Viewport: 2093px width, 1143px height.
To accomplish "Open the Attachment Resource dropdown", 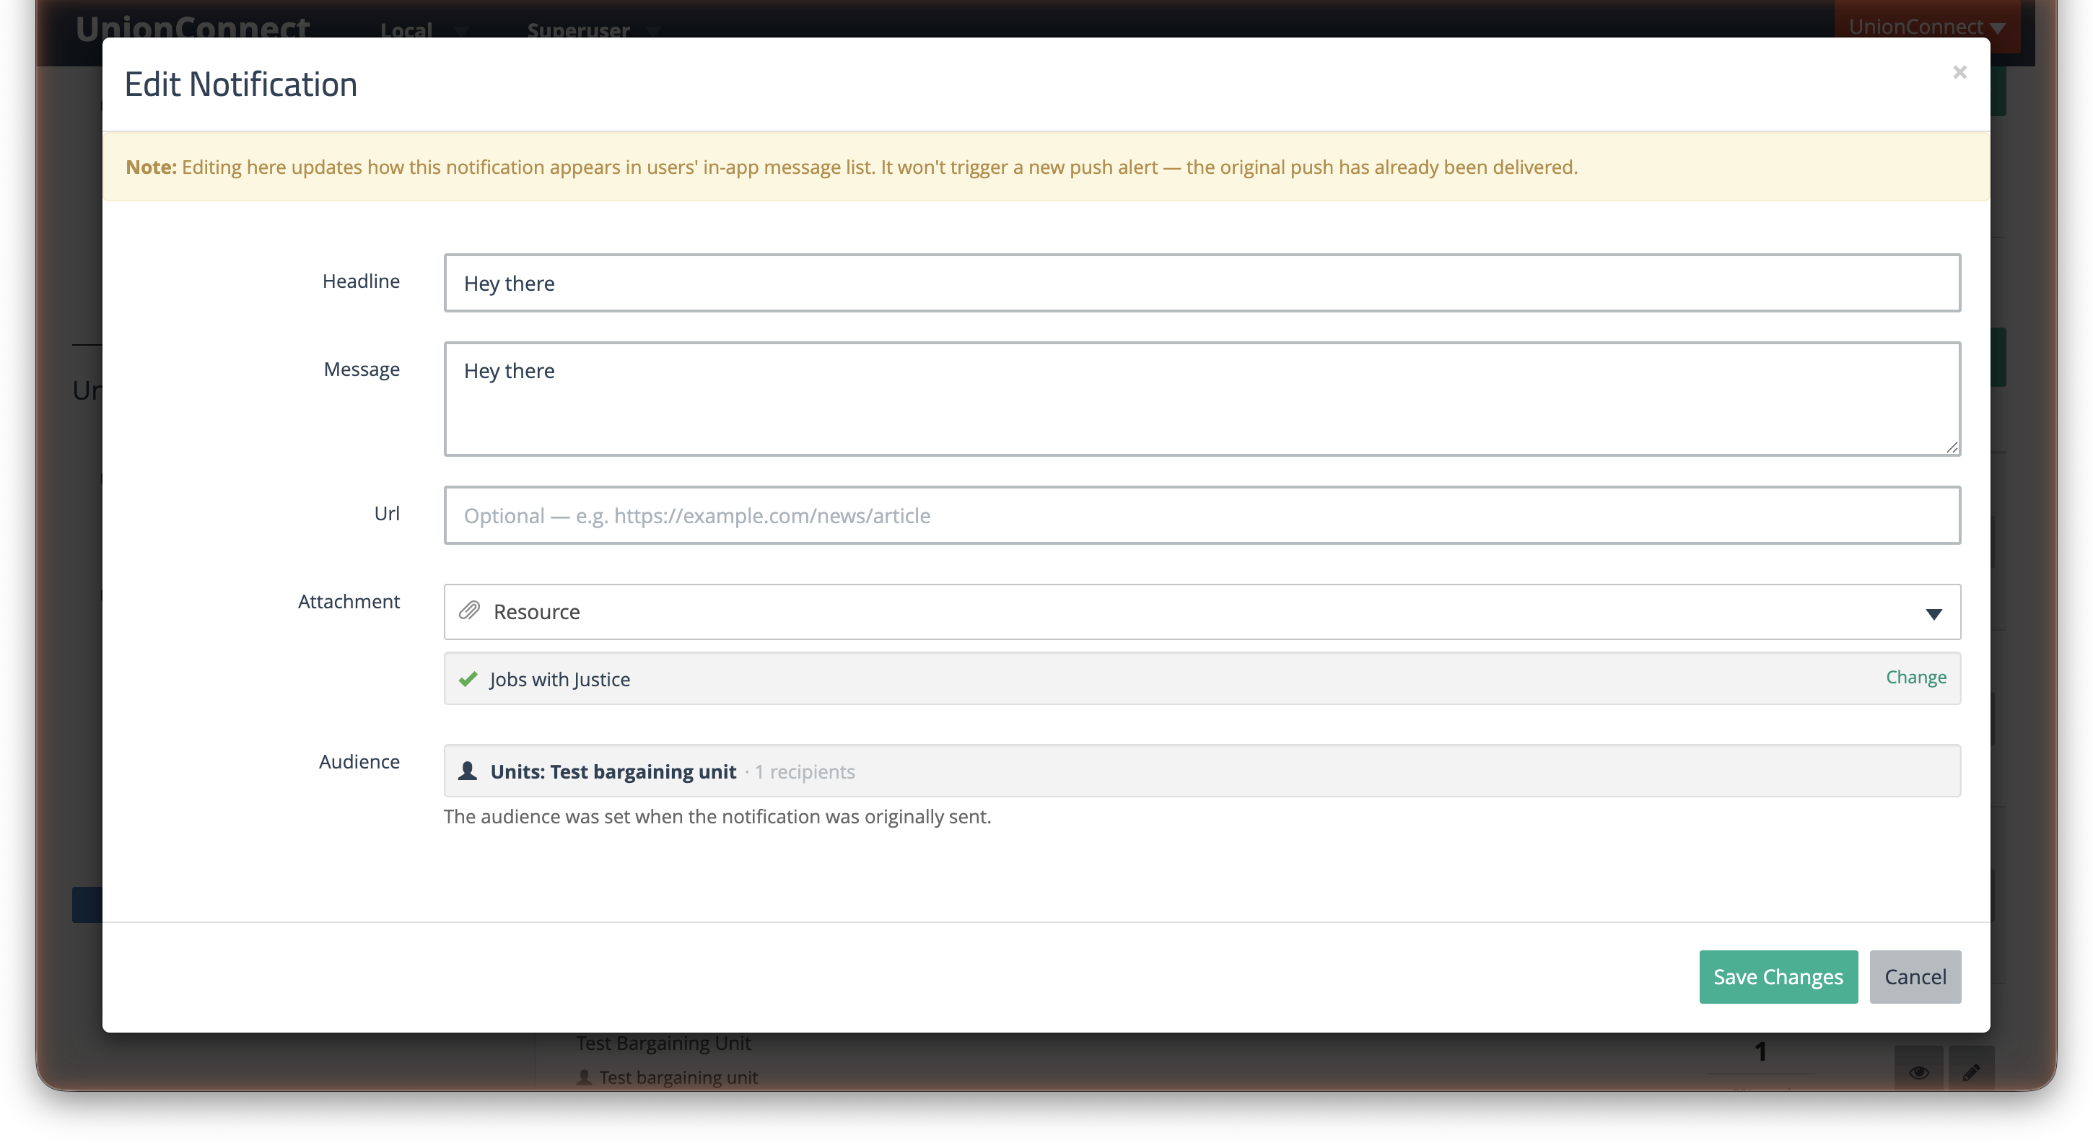I will 1202,612.
